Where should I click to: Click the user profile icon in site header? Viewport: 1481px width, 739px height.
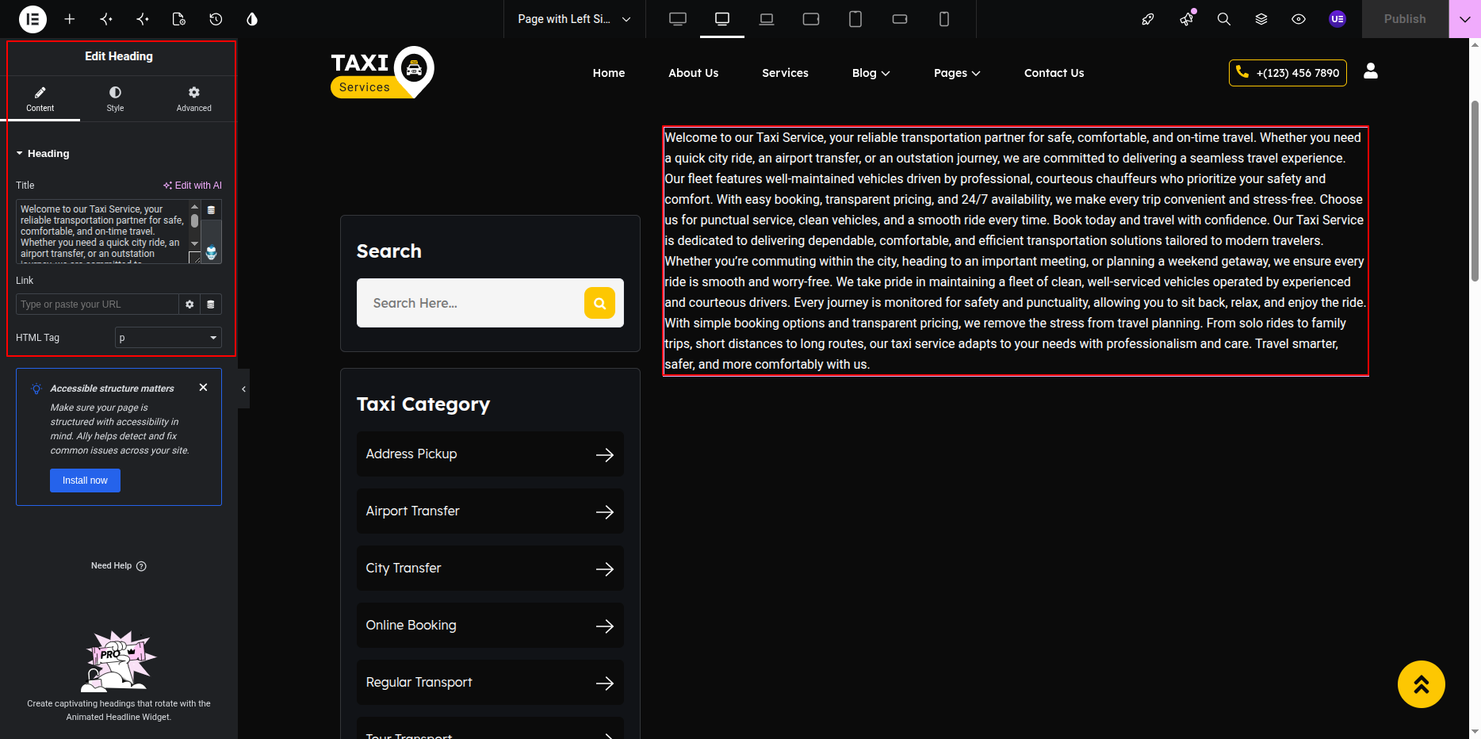coord(1371,71)
